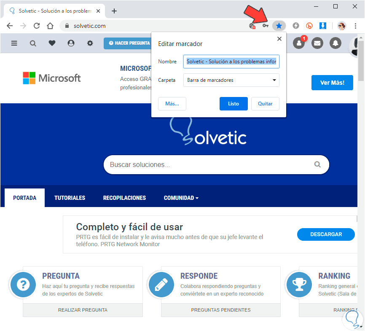Click the password key icon in address bar

(x=266, y=26)
